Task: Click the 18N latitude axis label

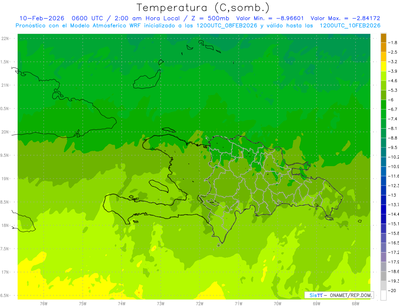Action: pyautogui.click(x=5, y=225)
